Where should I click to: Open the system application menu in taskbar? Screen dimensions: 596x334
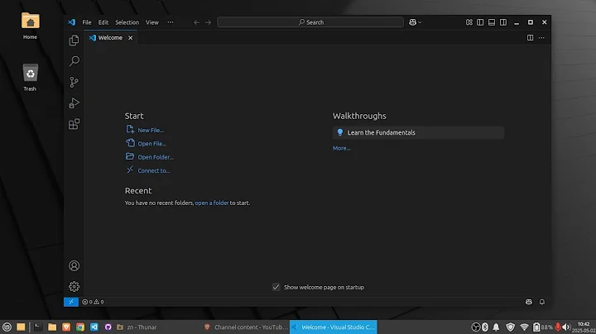7,327
